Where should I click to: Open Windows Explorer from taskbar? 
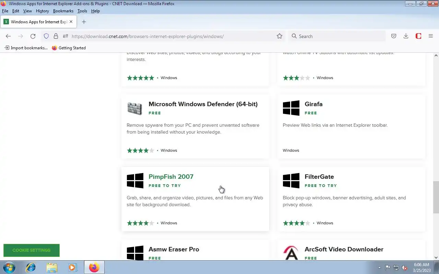[x=52, y=267]
